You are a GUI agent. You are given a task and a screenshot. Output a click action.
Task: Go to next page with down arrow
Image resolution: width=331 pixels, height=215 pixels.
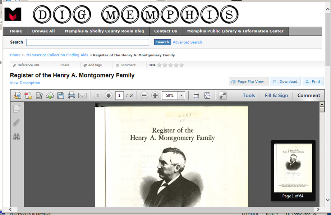[109, 96]
